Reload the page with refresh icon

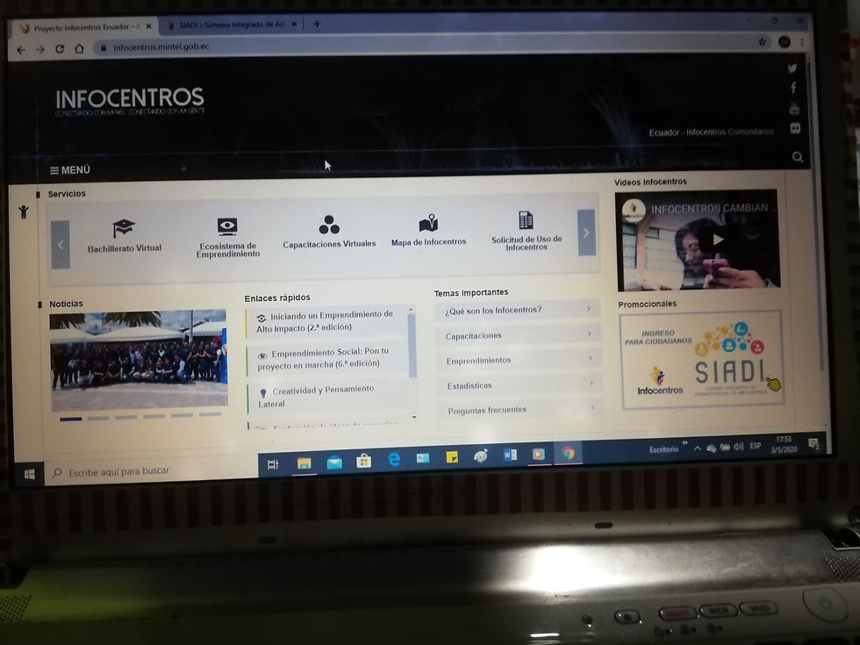(60, 49)
